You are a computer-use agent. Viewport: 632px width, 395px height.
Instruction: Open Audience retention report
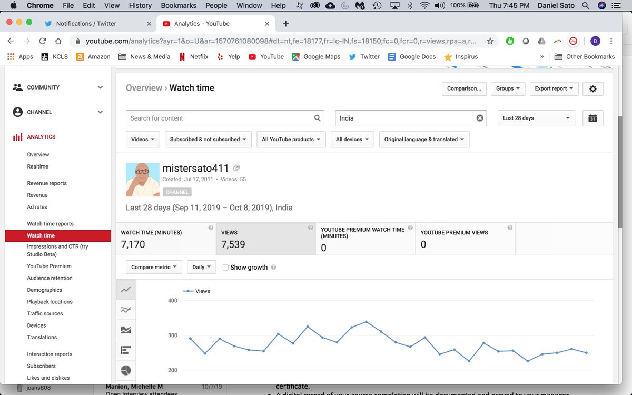click(x=50, y=278)
